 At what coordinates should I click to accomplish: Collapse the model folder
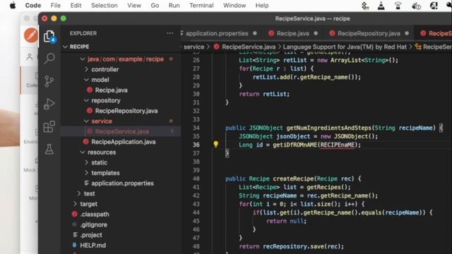coord(86,80)
